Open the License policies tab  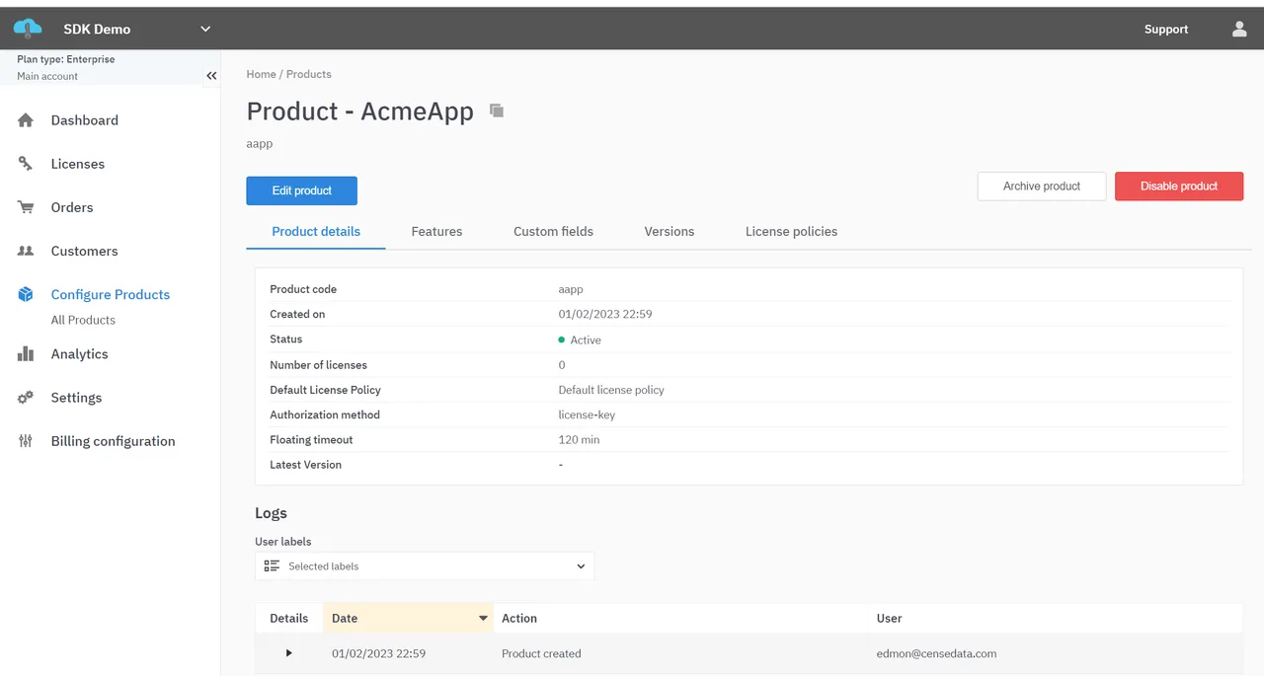(x=790, y=231)
